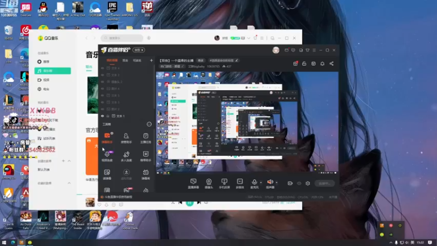This screenshot has width=437, height=246.
Task: Add 多媒体 multimedia source
Action: pos(240,184)
